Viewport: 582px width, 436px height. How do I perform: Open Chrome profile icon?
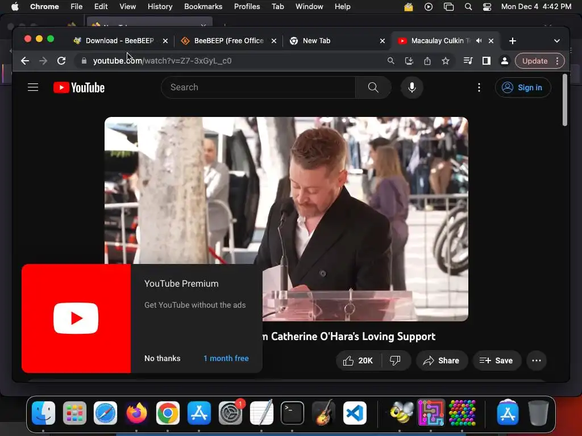coord(505,61)
